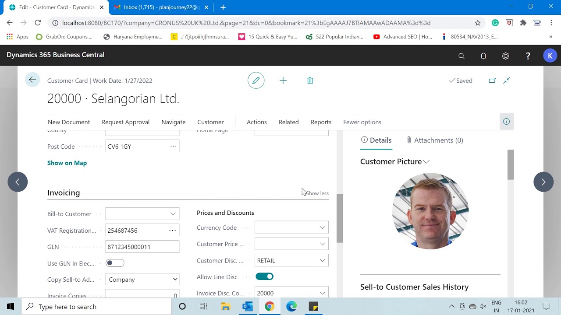Open the Sell-to Customer Sales History heading
561x315 pixels.
[414, 287]
